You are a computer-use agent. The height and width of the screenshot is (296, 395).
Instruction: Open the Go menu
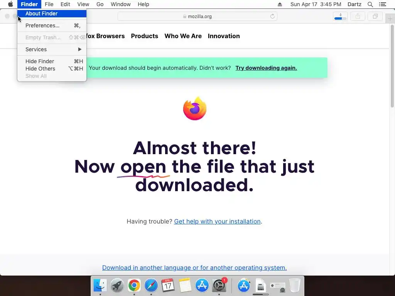[x=100, y=4]
